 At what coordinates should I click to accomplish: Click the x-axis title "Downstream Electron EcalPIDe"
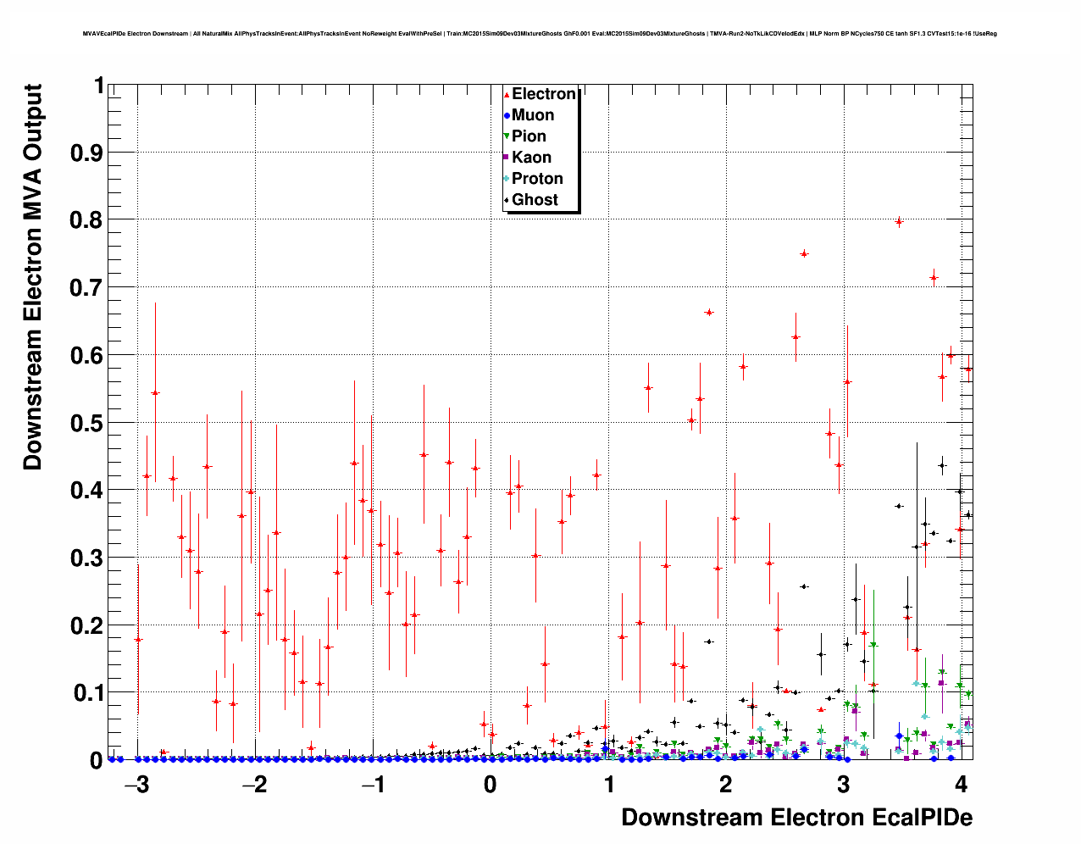(796, 818)
